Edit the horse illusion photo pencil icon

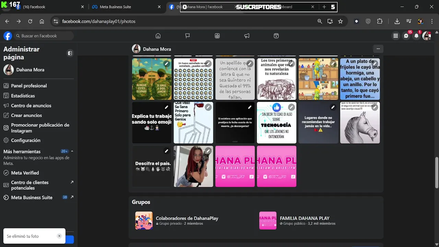click(x=375, y=107)
